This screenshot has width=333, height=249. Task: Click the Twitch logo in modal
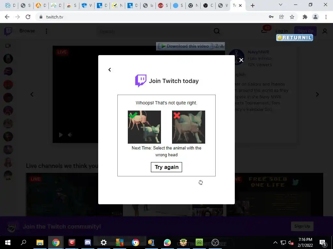[x=141, y=81]
